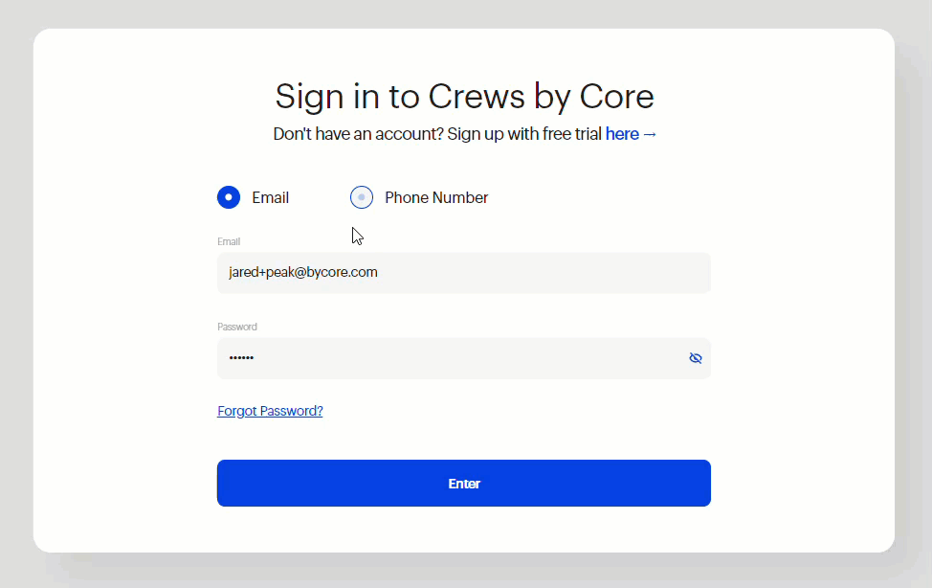This screenshot has height=588, width=932.
Task: Click the 'Sign up with free trial' text
Action: (524, 134)
